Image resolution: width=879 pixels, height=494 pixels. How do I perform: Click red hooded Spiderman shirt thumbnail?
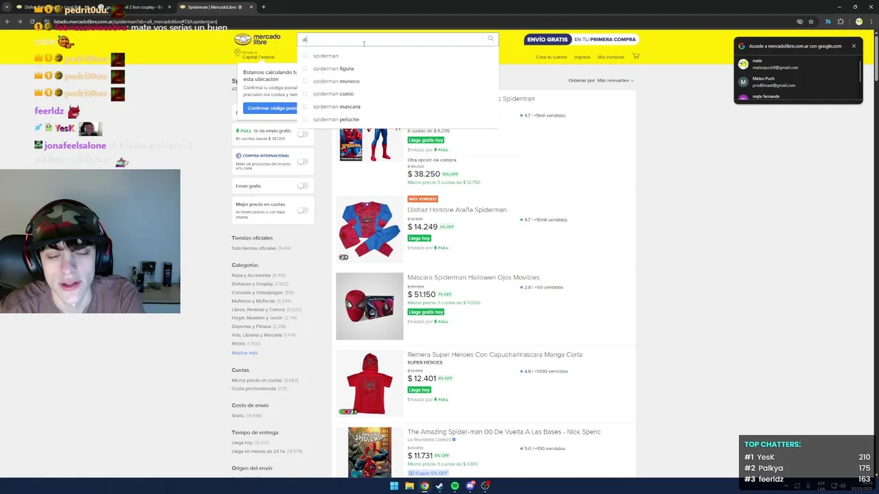pos(369,384)
